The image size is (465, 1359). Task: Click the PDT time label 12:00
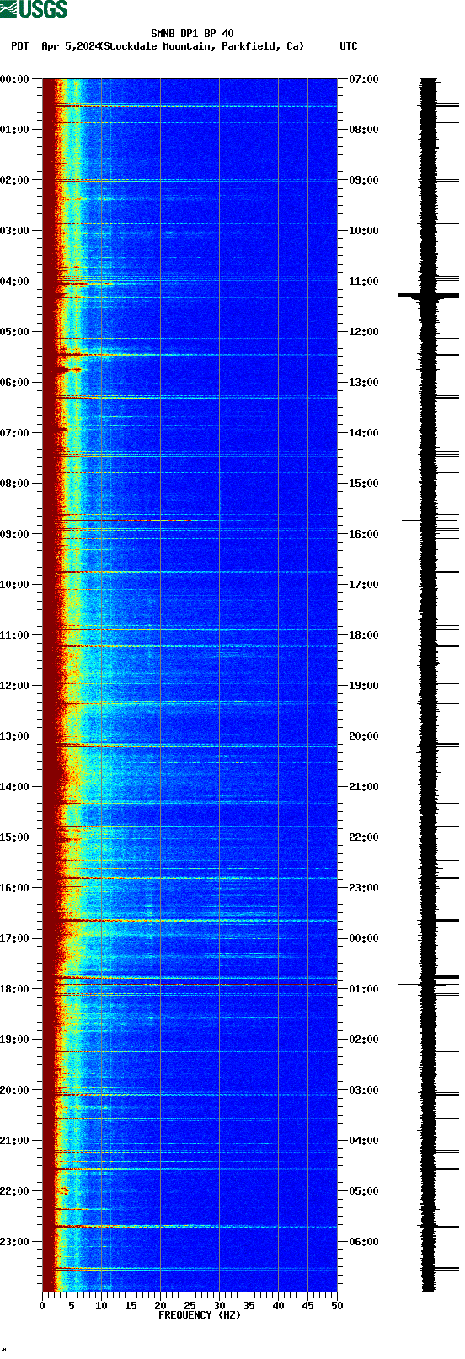tap(15, 686)
